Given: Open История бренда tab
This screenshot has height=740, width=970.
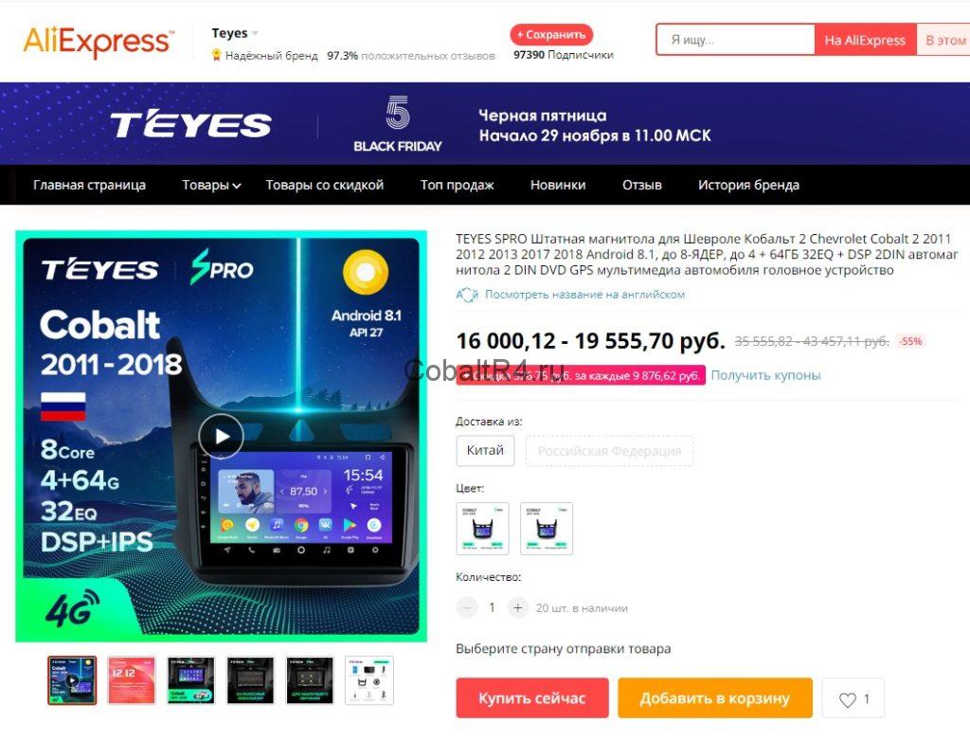Looking at the screenshot, I should (x=748, y=185).
